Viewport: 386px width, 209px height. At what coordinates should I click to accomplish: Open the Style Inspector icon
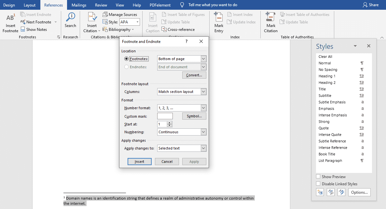point(331,192)
